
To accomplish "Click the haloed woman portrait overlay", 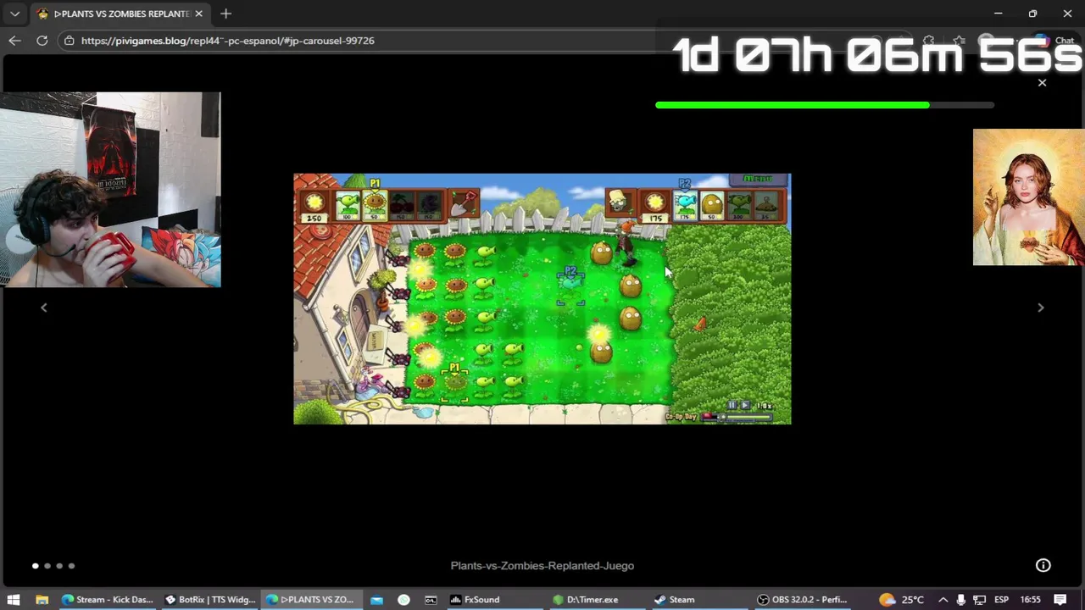I will coord(1028,197).
